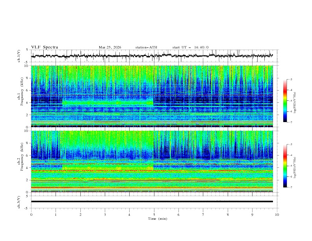Click the ch.1 spectrogram color scale bar
Image resolution: width=312 pixels, height=241 pixels.
[285, 101]
